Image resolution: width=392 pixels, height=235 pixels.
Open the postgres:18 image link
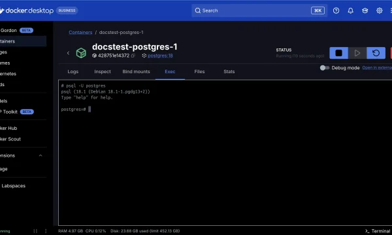point(160,55)
